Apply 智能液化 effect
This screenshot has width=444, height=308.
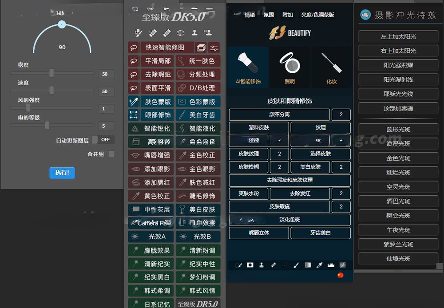click(198, 129)
